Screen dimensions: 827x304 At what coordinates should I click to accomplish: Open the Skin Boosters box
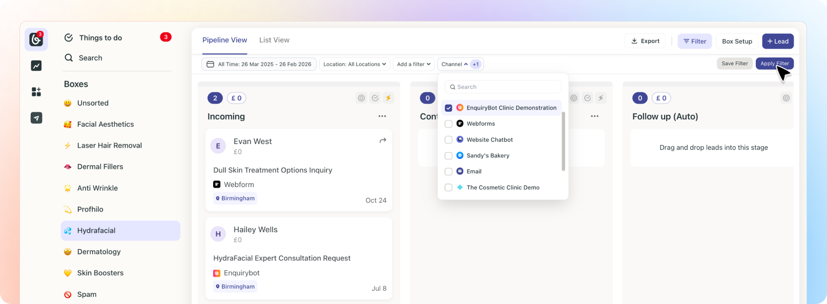pos(120,273)
